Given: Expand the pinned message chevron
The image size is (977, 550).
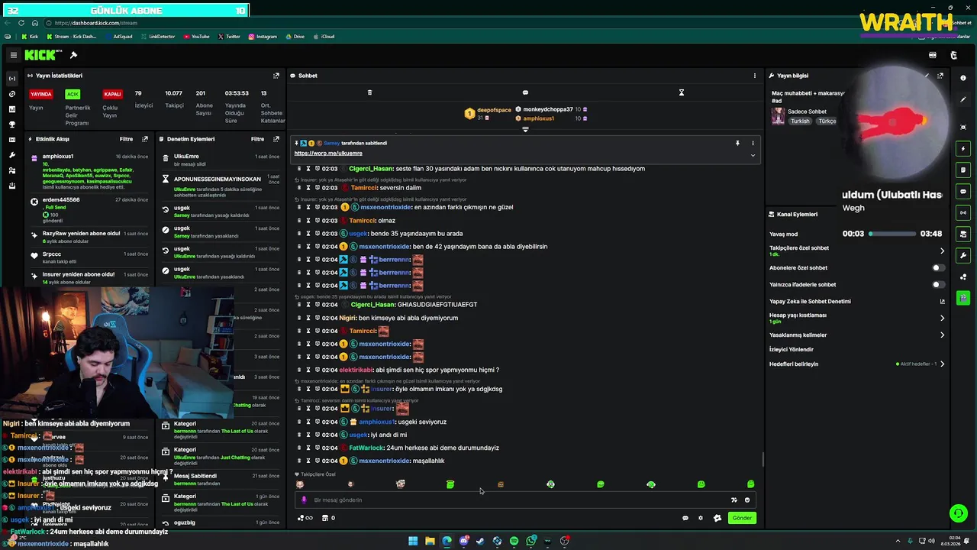Looking at the screenshot, I should (x=753, y=155).
